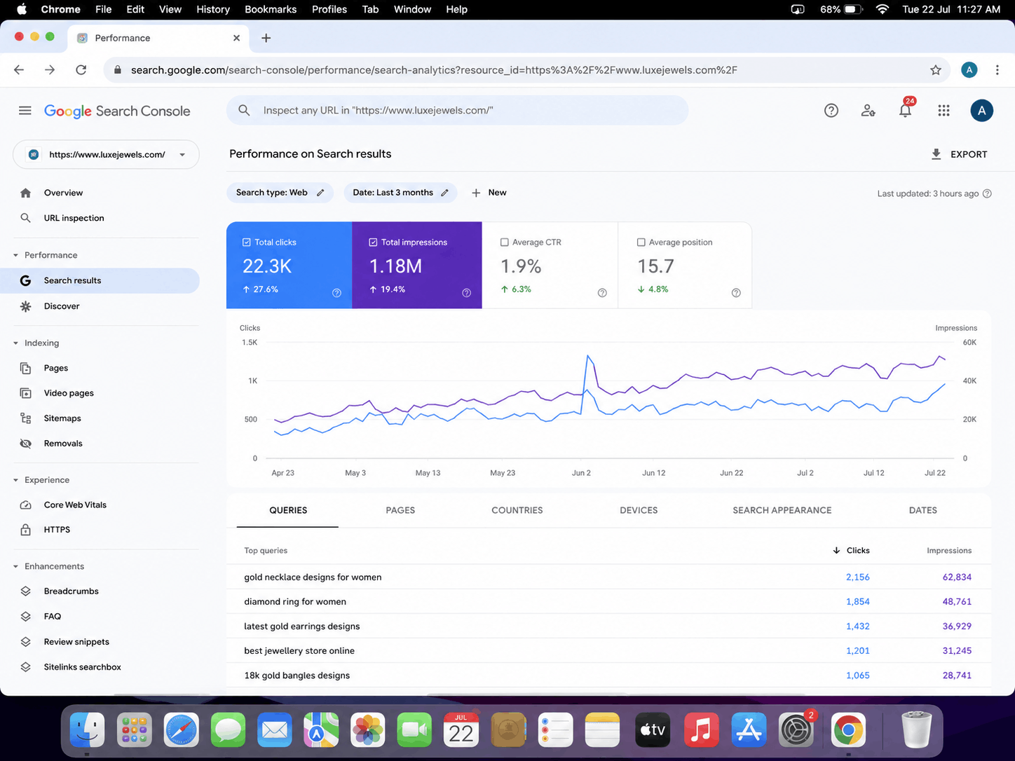Enable the Average position checkbox
Viewport: 1015px width, 761px height.
[641, 242]
